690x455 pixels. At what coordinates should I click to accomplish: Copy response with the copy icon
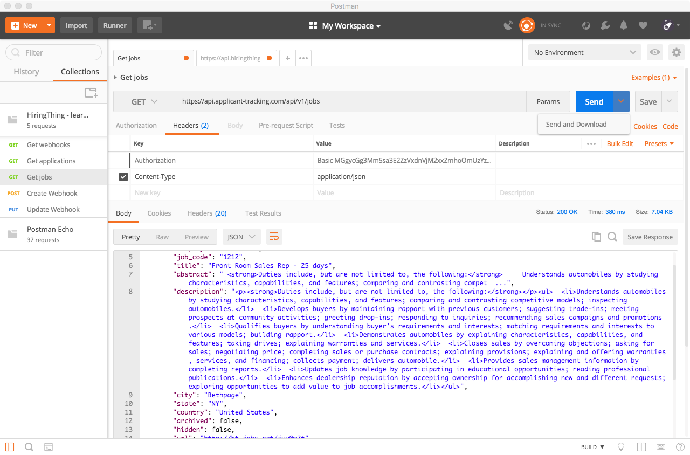pyautogui.click(x=596, y=237)
